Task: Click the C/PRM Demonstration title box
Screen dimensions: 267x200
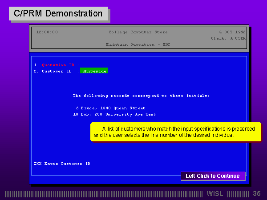Action: (58, 13)
